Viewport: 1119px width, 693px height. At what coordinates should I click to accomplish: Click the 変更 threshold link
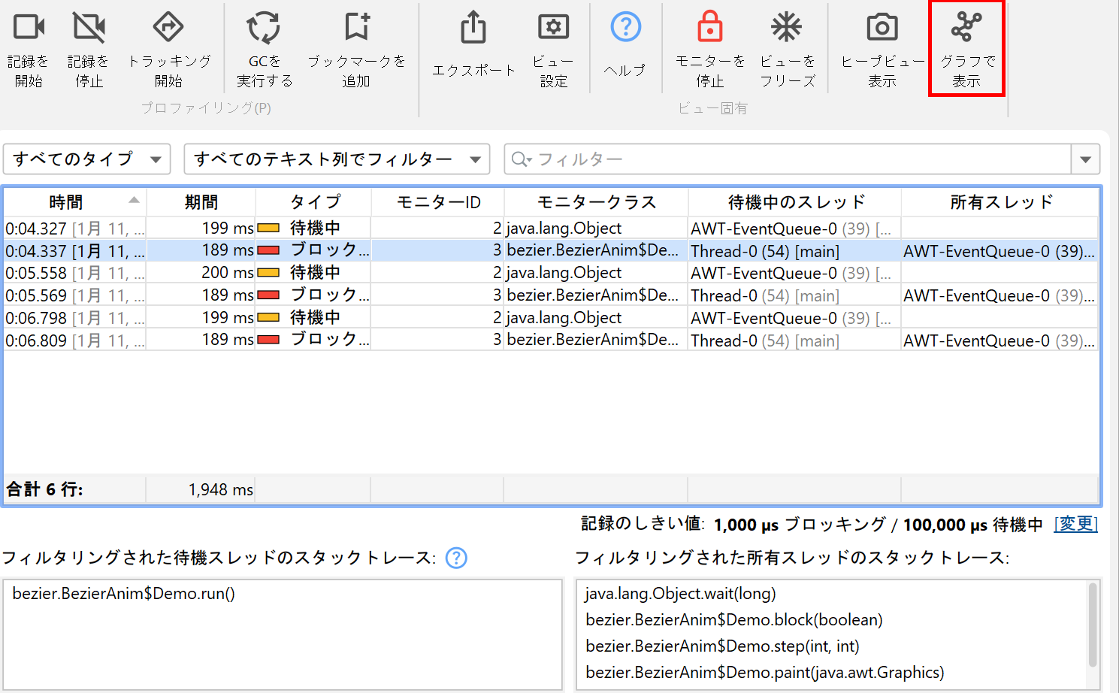1075,524
